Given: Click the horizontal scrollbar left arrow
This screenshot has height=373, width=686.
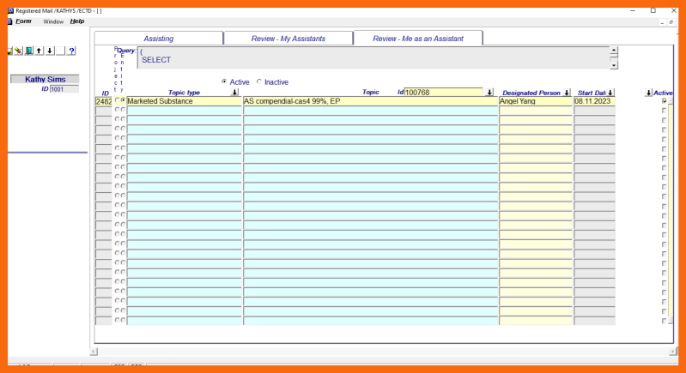Looking at the screenshot, I should (94, 352).
